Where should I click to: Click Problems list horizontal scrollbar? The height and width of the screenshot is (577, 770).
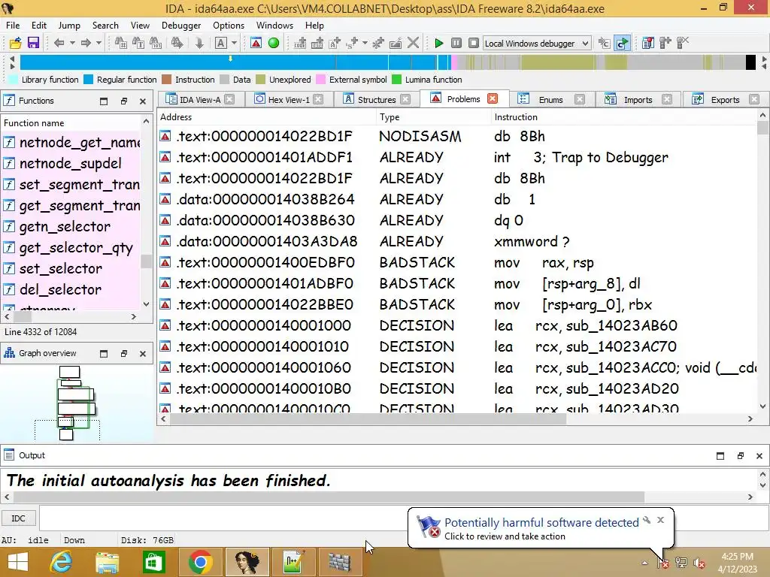[368, 419]
